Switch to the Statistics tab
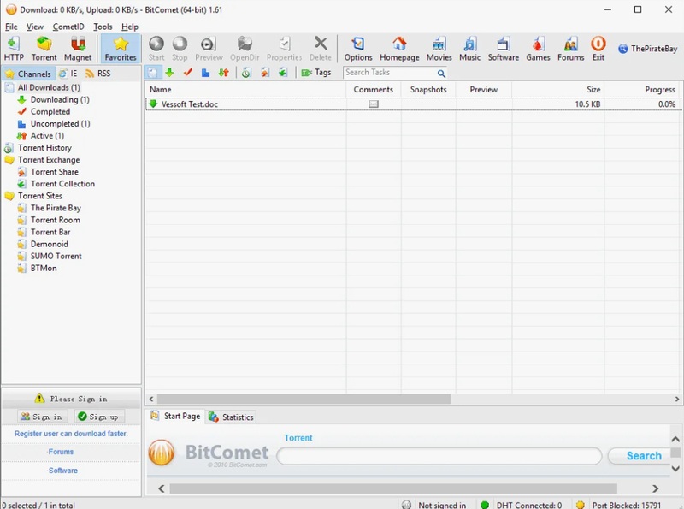684x509 pixels. tap(231, 417)
